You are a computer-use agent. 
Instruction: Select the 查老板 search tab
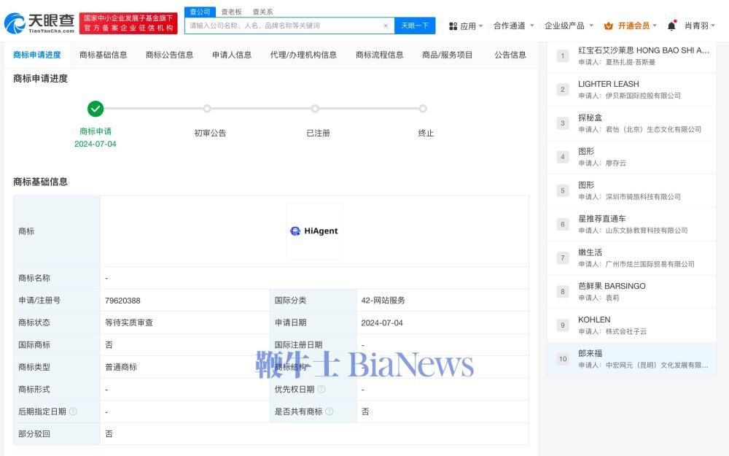tap(231, 12)
